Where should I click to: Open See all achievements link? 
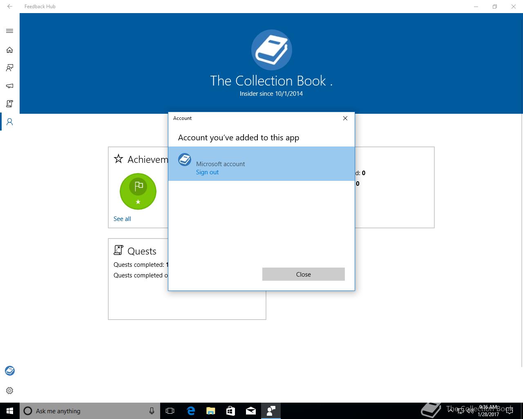(x=122, y=219)
